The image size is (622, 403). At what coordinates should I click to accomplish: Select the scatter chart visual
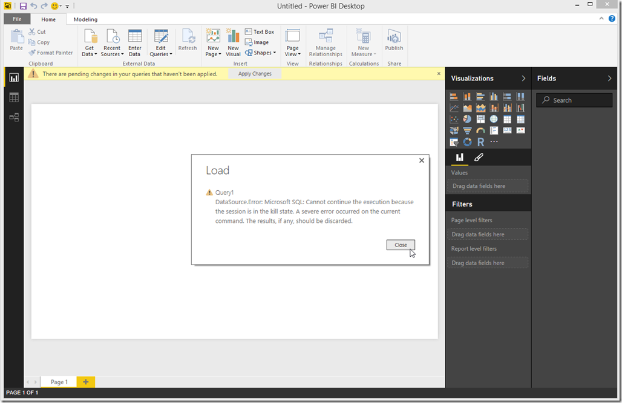[454, 119]
